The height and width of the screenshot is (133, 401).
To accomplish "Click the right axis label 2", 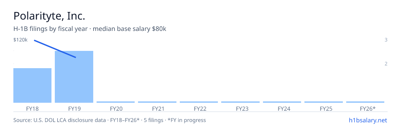I will 386,64.
